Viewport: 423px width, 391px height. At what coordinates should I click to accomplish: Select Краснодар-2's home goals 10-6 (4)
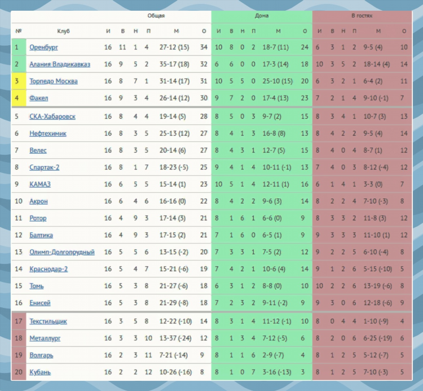click(x=274, y=269)
